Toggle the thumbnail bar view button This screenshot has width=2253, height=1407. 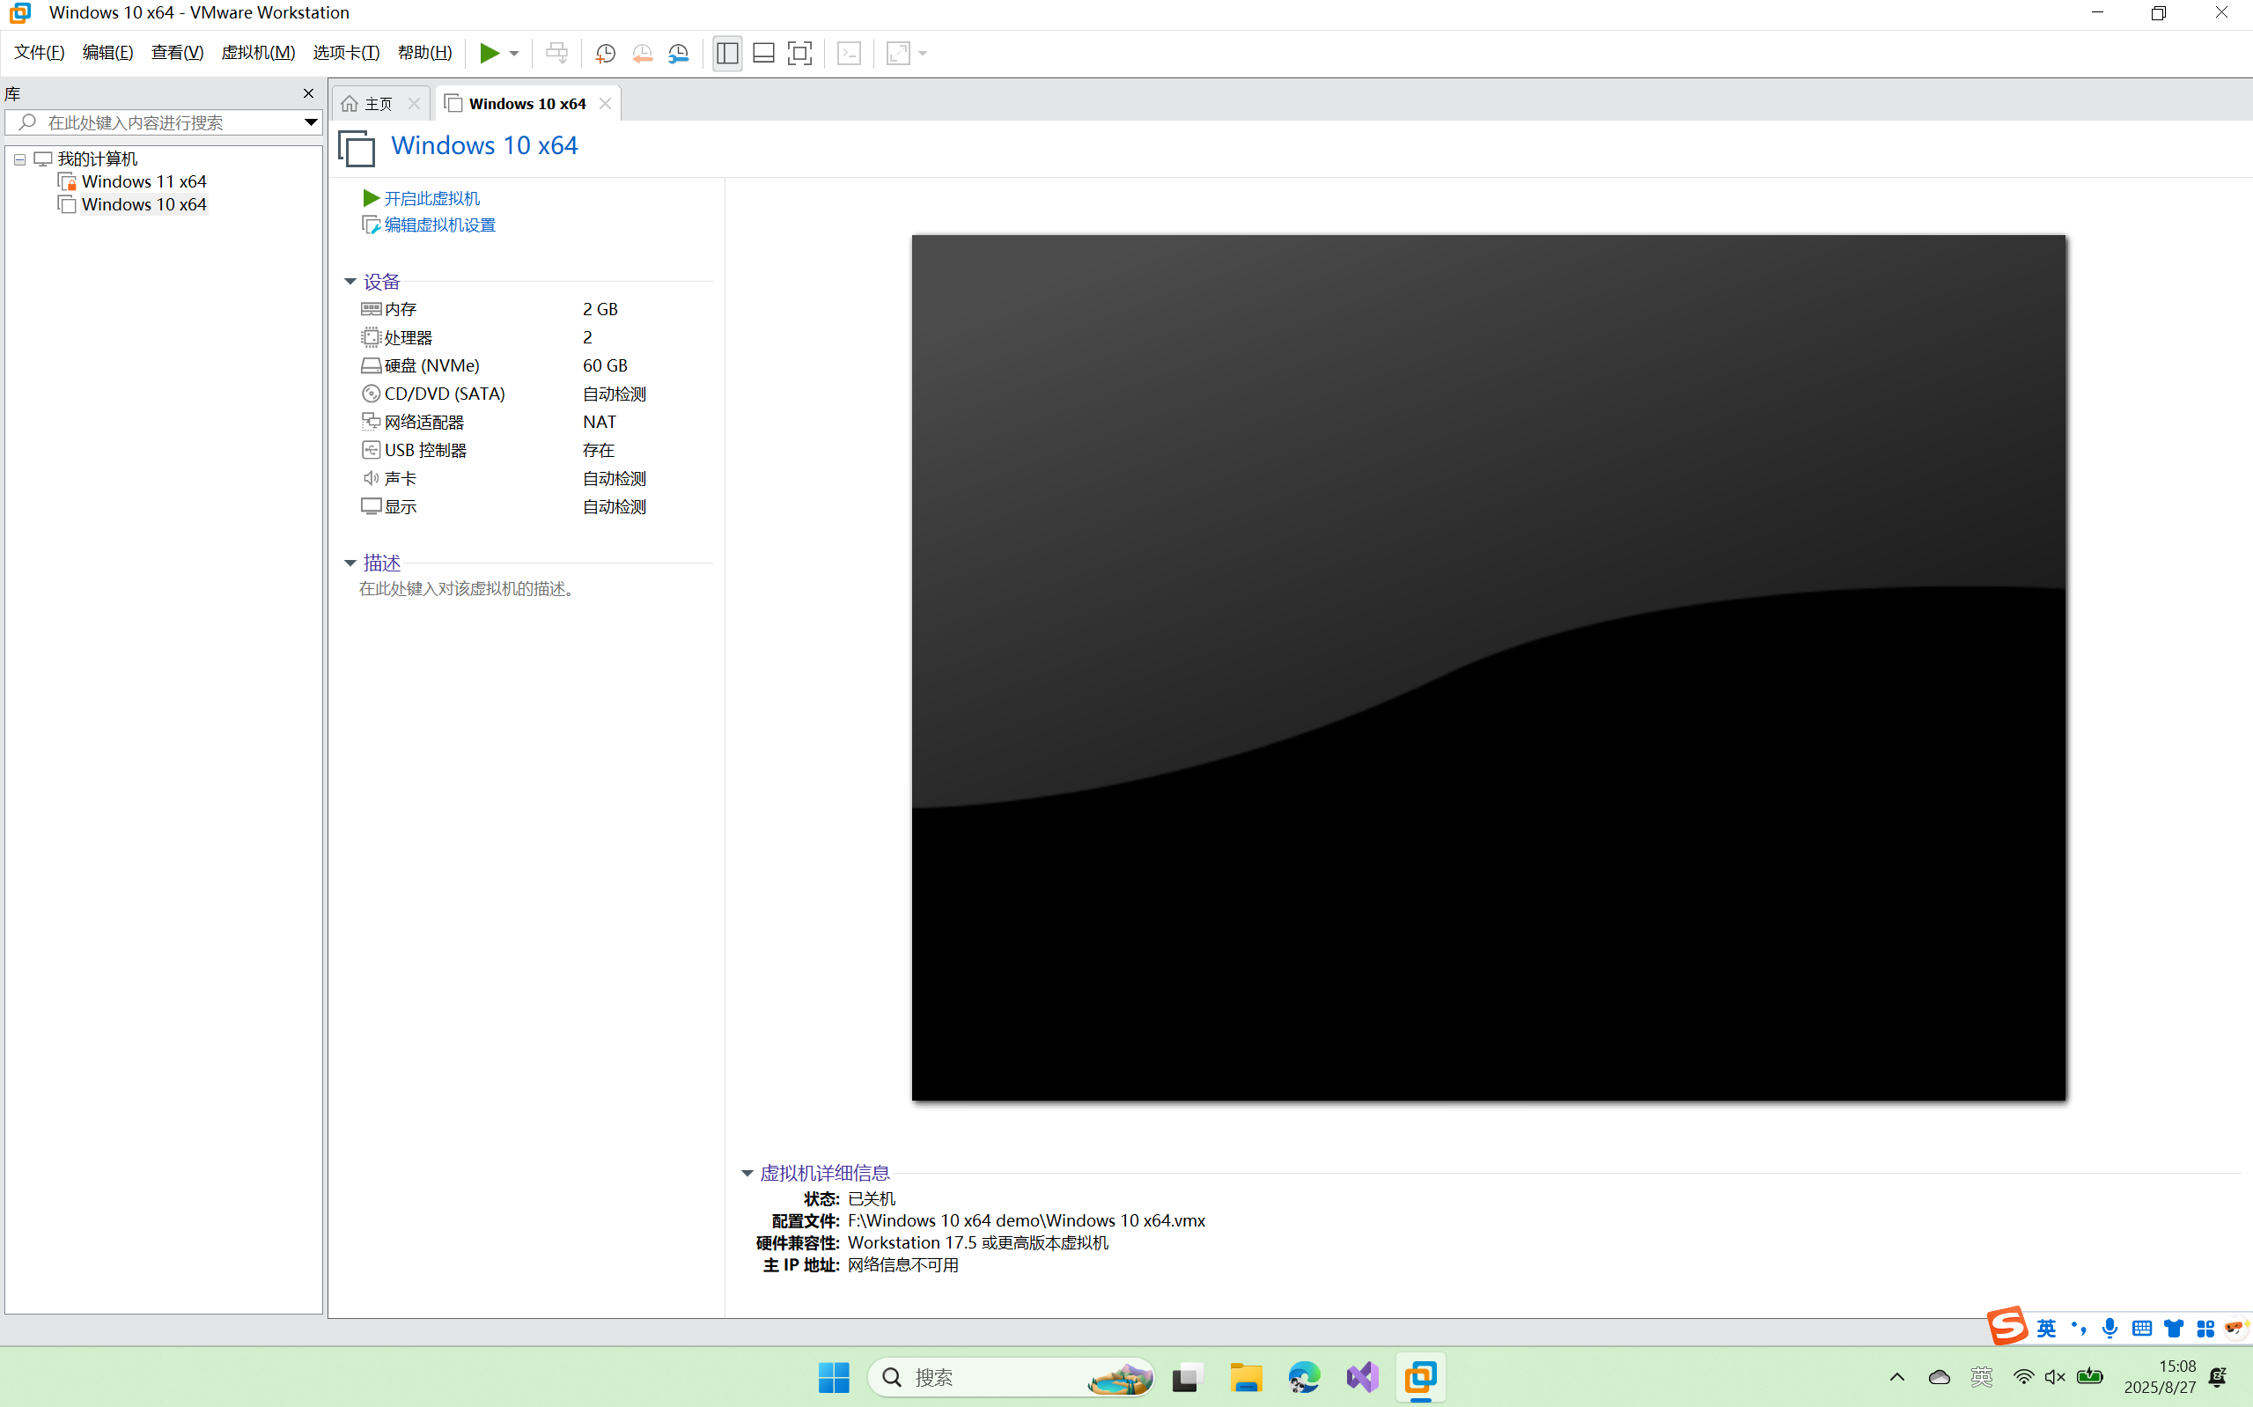coord(763,53)
